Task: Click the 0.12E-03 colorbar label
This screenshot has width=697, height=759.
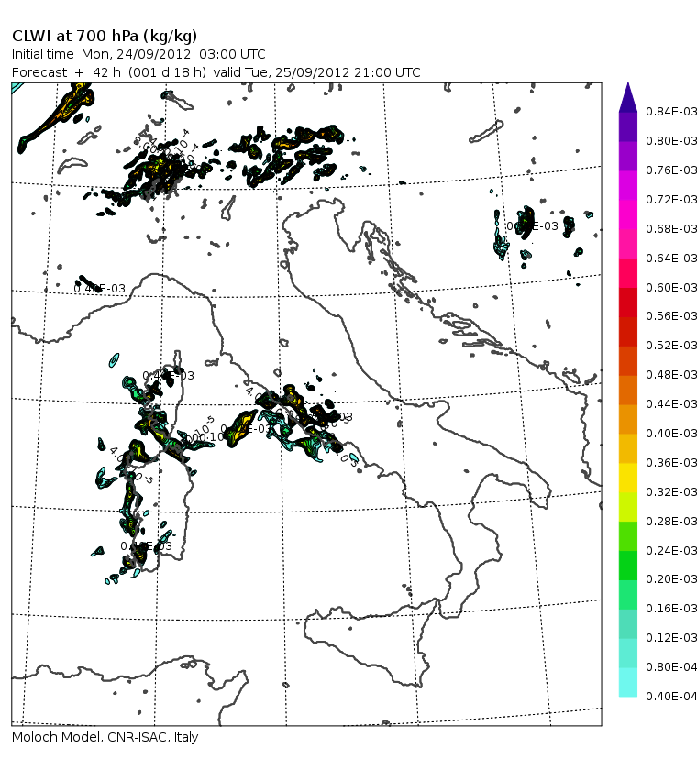Action: pyautogui.click(x=671, y=637)
